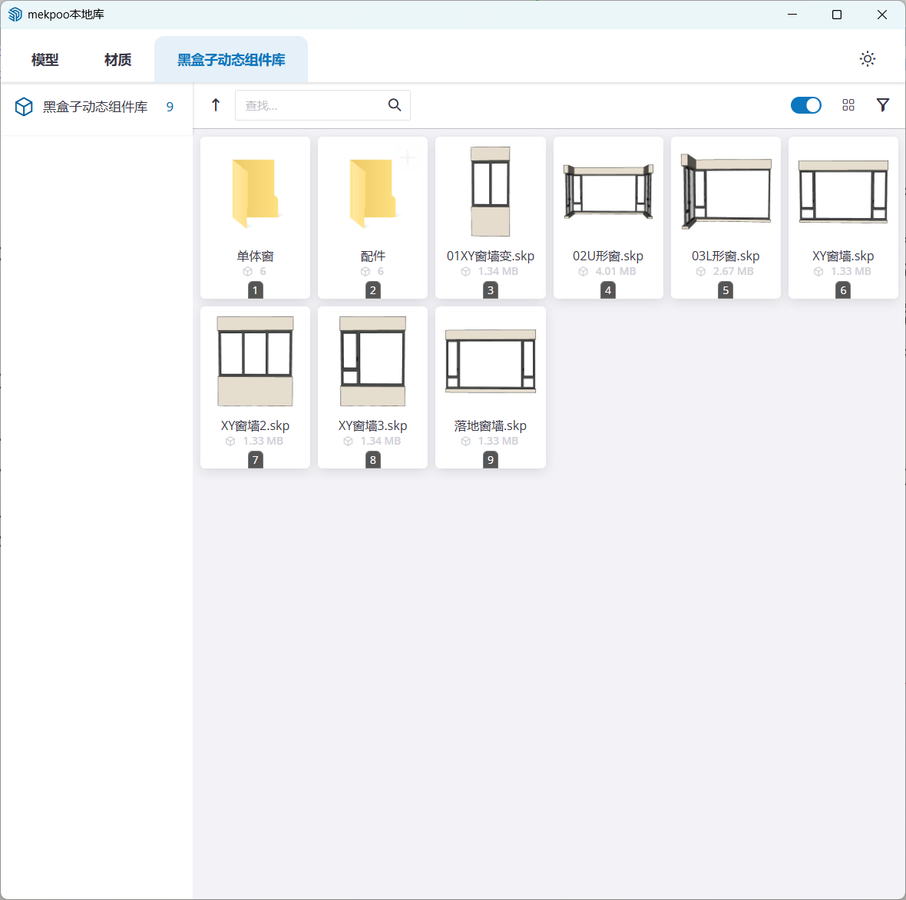Click the magnifier search icon
This screenshot has height=900, width=906.
tap(395, 105)
